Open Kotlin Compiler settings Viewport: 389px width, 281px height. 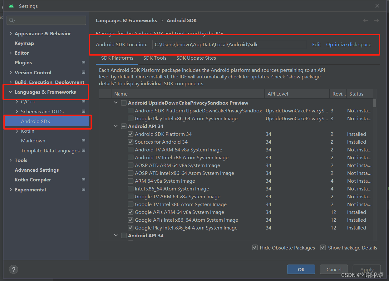pyautogui.click(x=33, y=180)
